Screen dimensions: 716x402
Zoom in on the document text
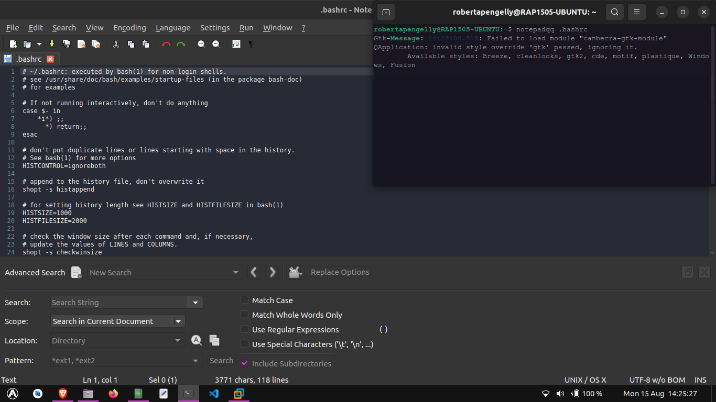click(201, 44)
